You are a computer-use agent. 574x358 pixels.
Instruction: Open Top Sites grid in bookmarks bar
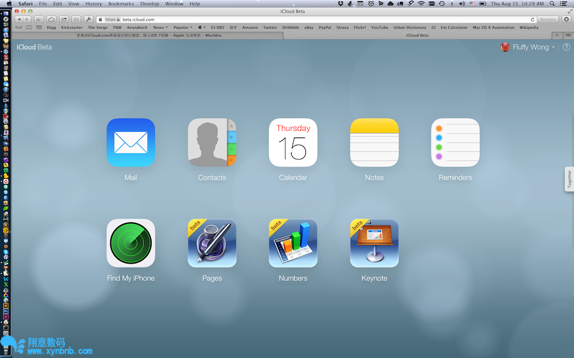(39, 27)
